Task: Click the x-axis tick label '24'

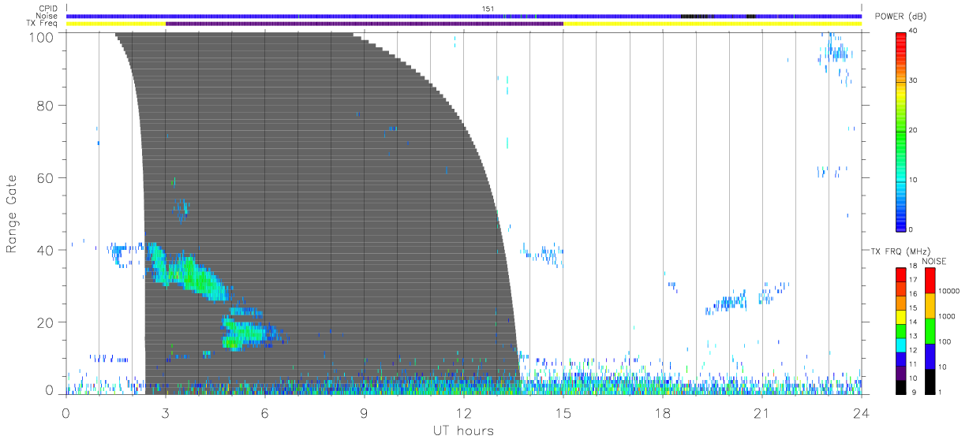Action: click(861, 412)
